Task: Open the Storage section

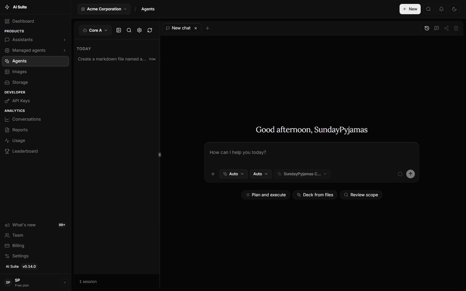Action: point(36,82)
